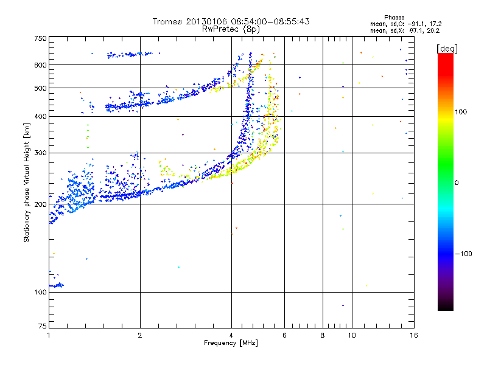The height and width of the screenshot is (365, 487).
Task: Click the x-axis tick label '8'
Action: coord(323,335)
